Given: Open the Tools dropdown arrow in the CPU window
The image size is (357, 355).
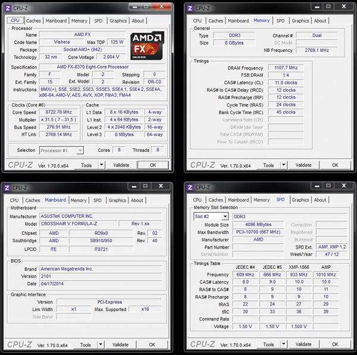Looking at the screenshot, I should 102,165.
